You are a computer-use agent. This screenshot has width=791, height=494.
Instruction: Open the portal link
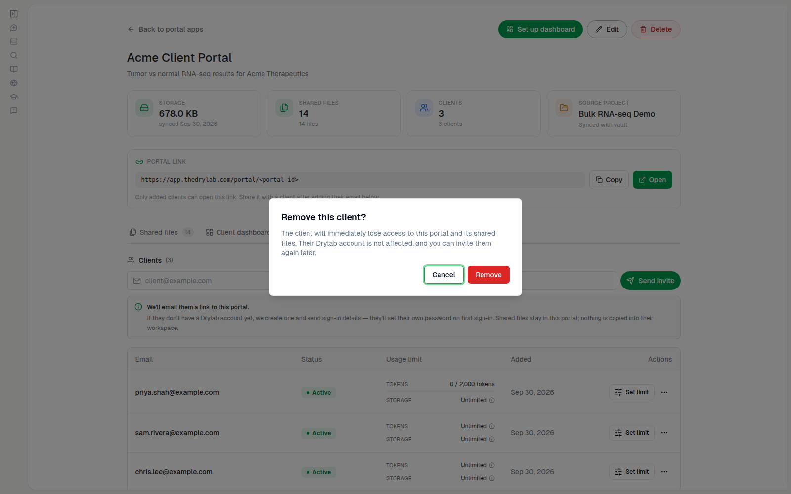[x=653, y=180]
